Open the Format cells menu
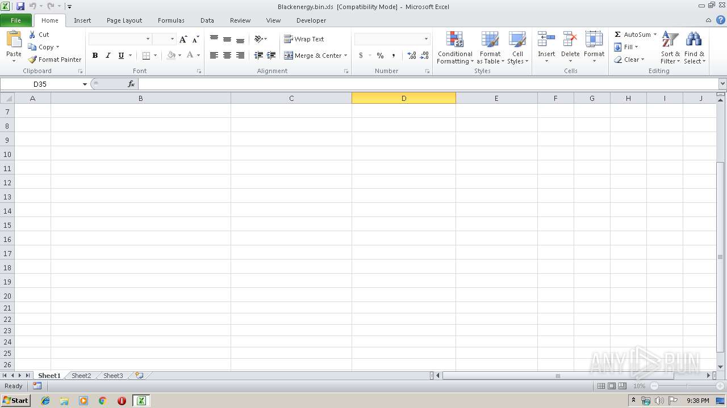 (x=594, y=46)
